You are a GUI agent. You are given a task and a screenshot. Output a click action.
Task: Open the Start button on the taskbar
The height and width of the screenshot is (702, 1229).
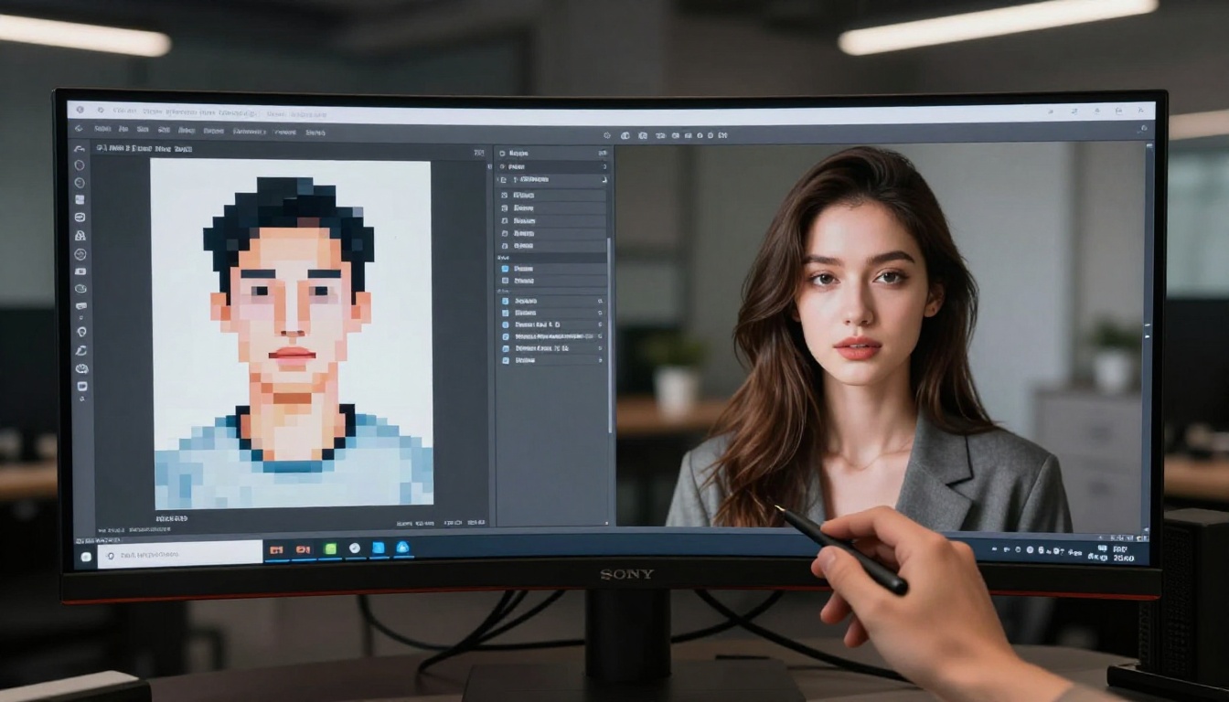pyautogui.click(x=85, y=556)
